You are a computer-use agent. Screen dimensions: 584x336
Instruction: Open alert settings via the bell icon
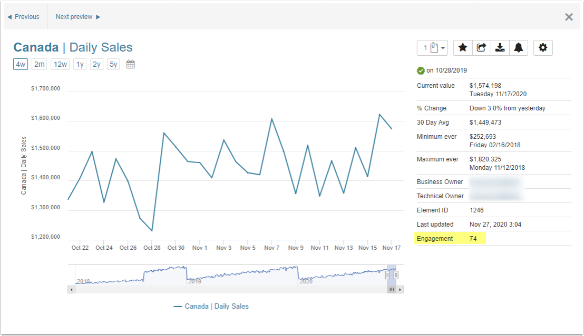coord(519,48)
